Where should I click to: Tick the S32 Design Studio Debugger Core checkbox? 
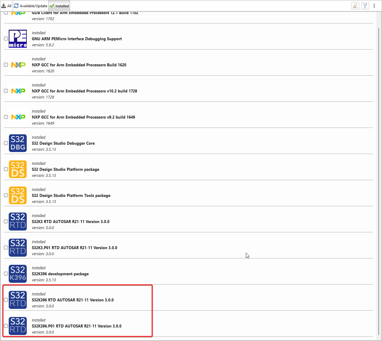tap(6, 143)
